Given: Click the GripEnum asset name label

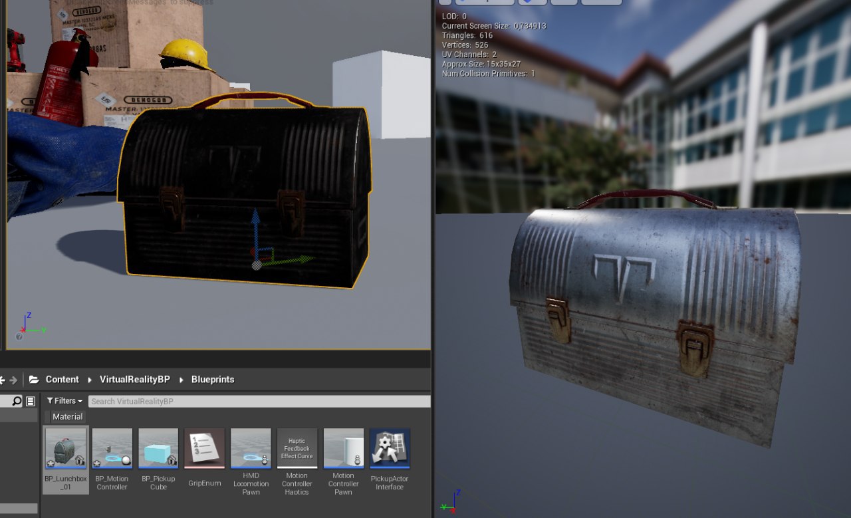Looking at the screenshot, I should coord(205,483).
